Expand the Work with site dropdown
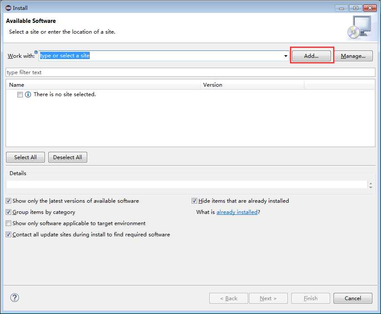 [286, 56]
